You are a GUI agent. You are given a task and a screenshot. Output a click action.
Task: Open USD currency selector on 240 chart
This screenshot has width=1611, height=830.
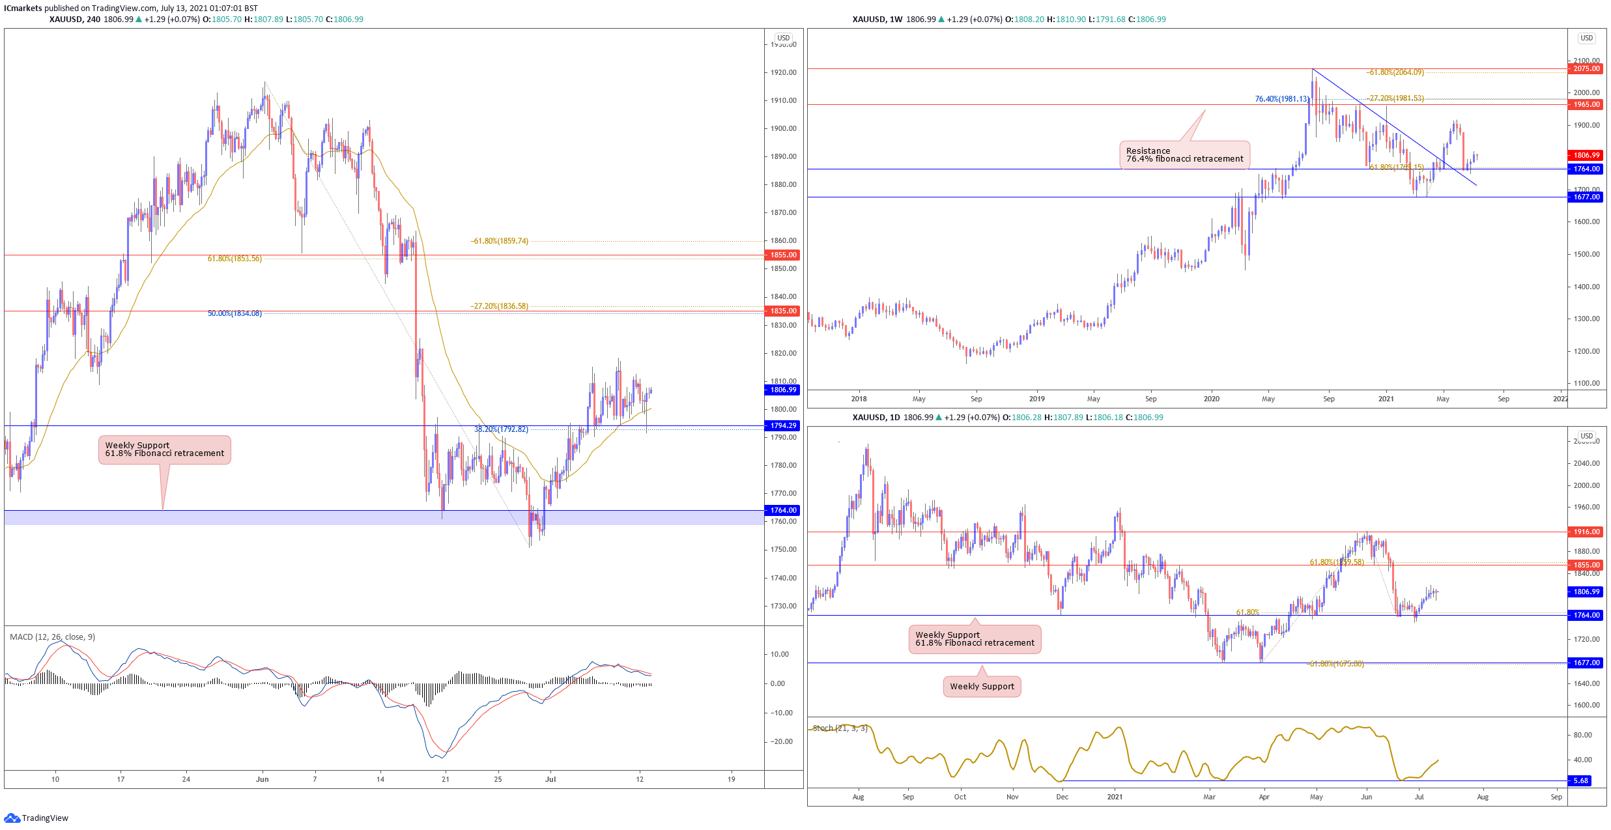(x=783, y=38)
